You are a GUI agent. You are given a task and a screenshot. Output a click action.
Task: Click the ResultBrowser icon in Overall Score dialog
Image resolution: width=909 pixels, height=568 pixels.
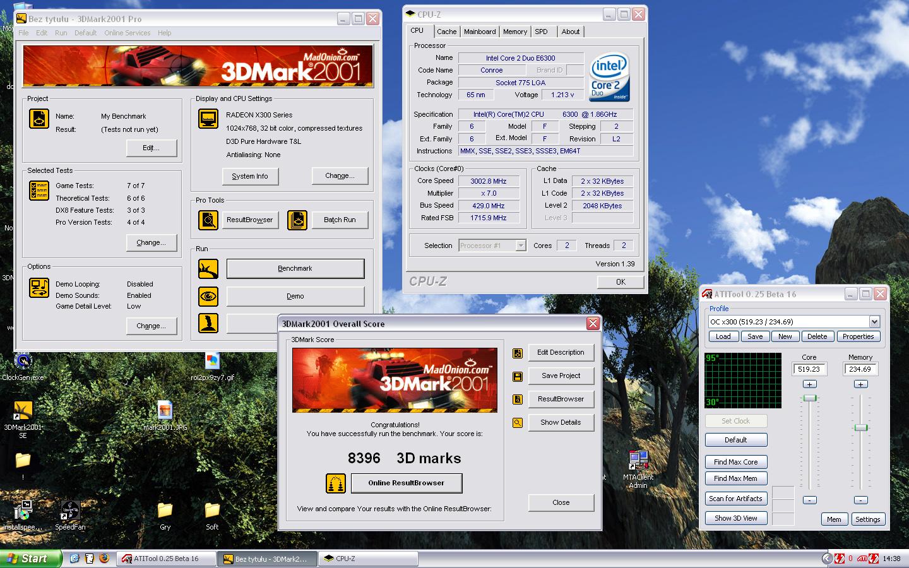(x=518, y=399)
